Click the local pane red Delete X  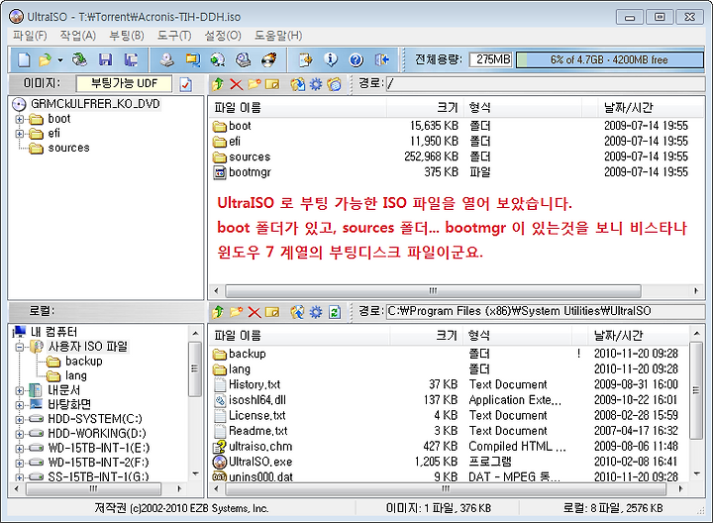tap(255, 312)
